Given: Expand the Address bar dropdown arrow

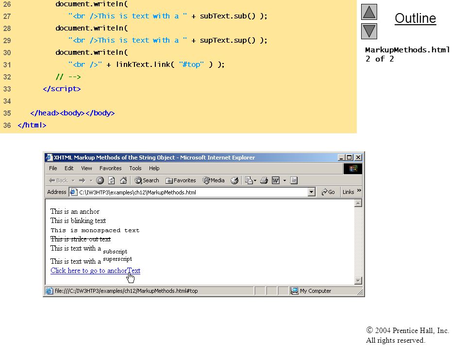Looking at the screenshot, I should [311, 192].
